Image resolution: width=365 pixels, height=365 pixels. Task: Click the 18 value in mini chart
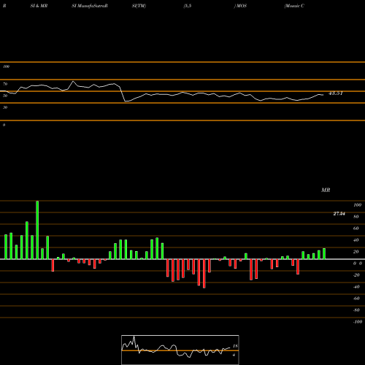(235, 346)
